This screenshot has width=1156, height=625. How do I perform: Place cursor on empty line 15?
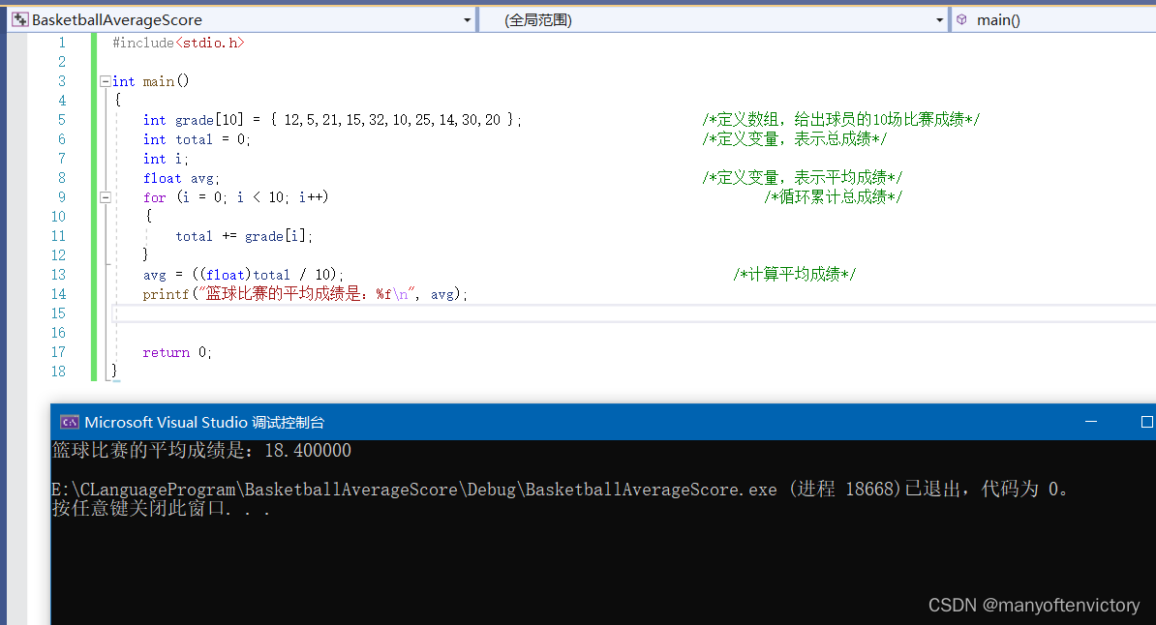point(634,313)
